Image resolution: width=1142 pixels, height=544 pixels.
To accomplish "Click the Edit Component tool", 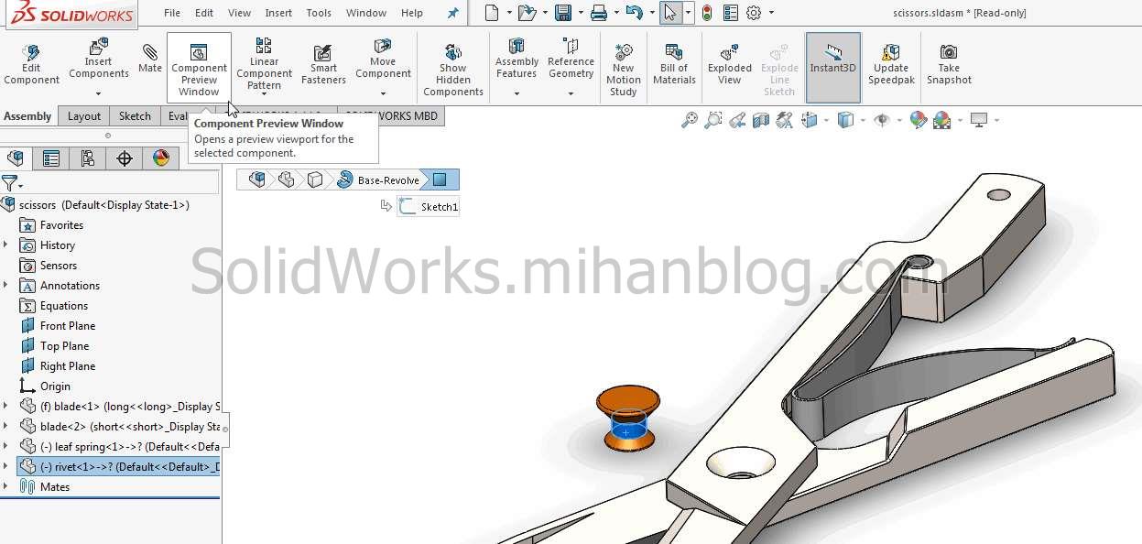I will tap(31, 64).
